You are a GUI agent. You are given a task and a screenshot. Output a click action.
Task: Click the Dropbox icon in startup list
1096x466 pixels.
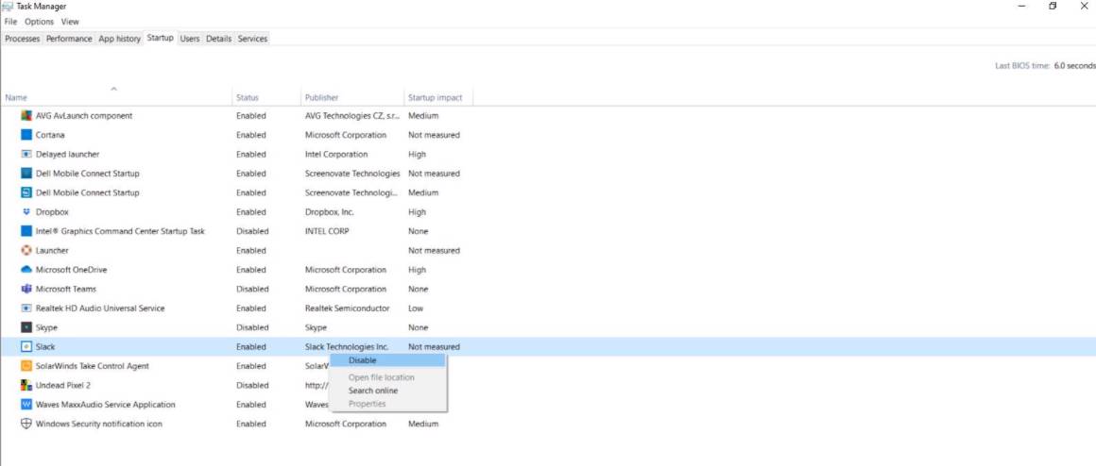(x=26, y=212)
